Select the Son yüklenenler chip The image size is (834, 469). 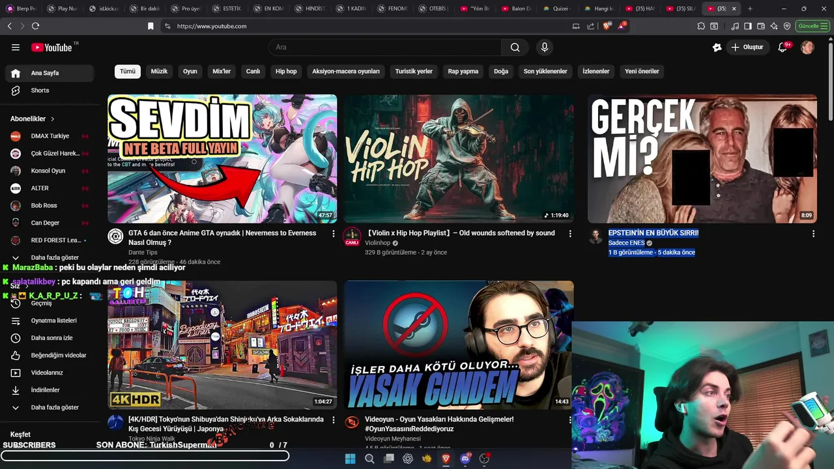click(545, 71)
